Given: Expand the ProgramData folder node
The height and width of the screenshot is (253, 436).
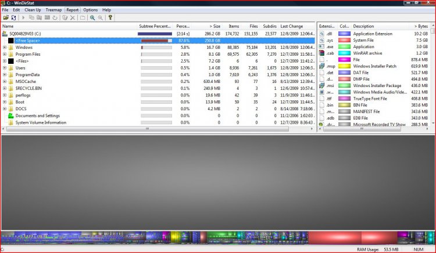Looking at the screenshot, I should coord(5,75).
